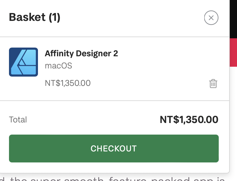Select the macOS platform label
Image resolution: width=237 pixels, height=181 pixels.
pyautogui.click(x=59, y=66)
